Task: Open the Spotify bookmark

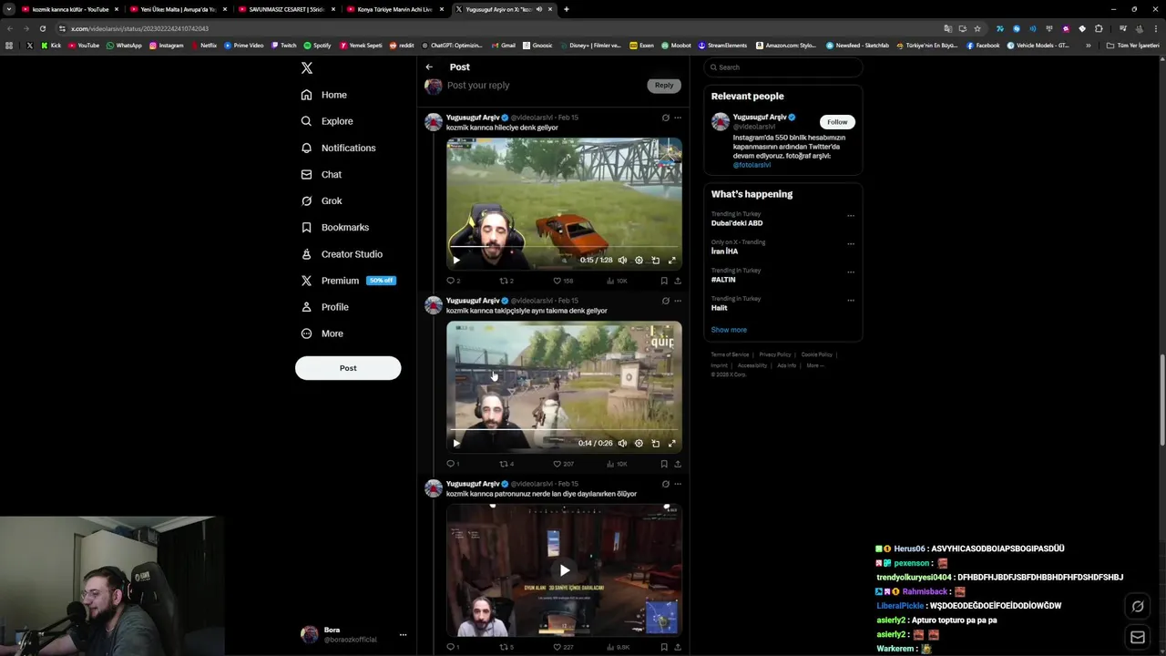Action: click(317, 45)
